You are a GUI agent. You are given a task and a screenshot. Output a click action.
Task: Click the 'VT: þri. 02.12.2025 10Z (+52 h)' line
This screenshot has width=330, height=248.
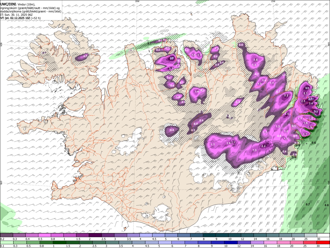(x=20, y=18)
